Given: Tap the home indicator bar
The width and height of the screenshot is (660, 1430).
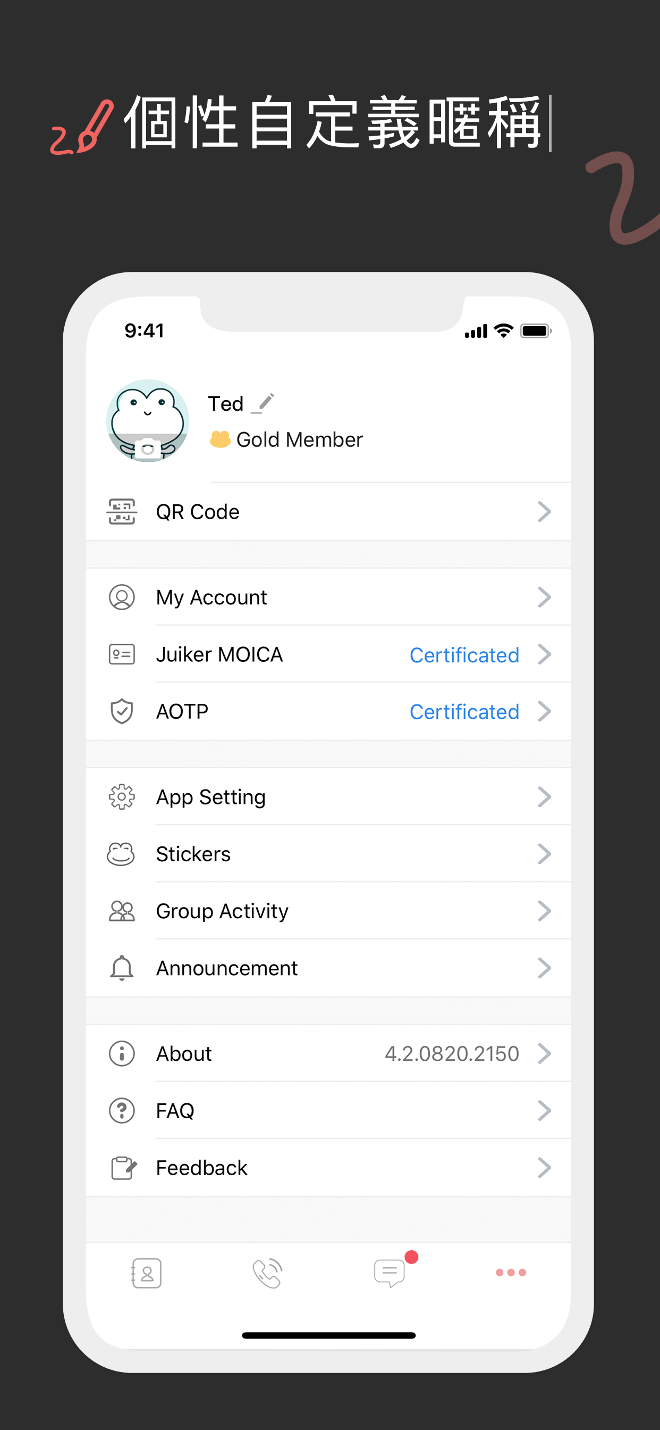Looking at the screenshot, I should [x=329, y=1336].
